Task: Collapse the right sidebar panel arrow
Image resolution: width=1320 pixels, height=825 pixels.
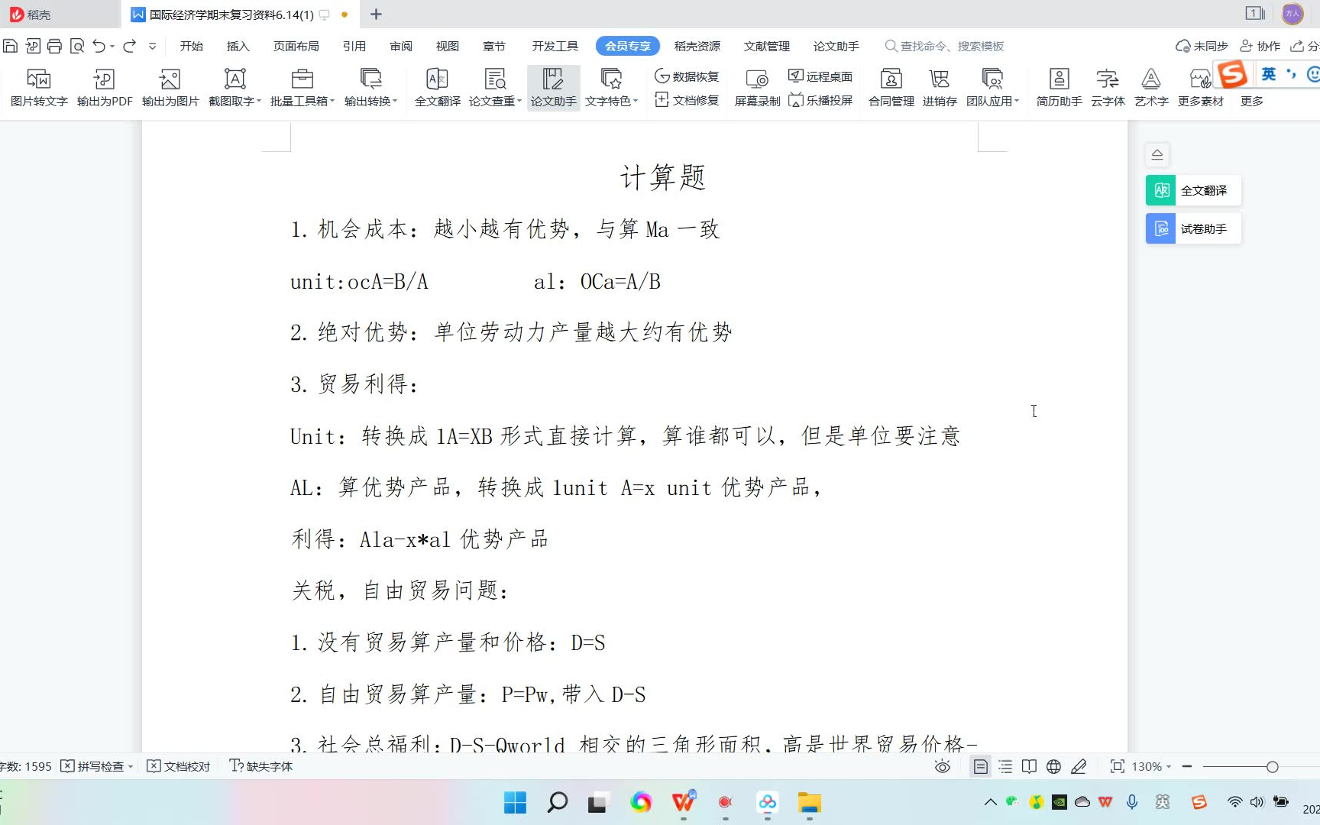Action: (1157, 154)
